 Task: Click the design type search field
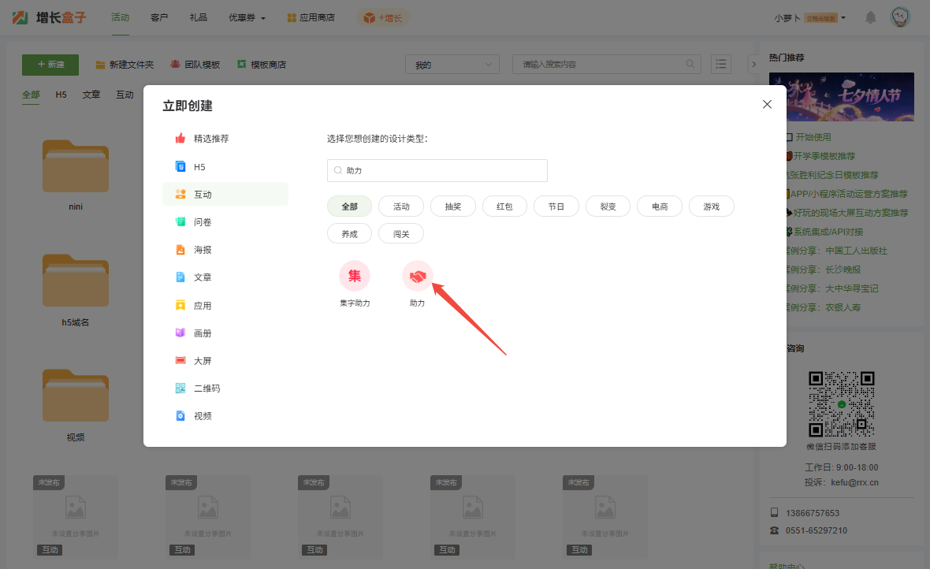pos(437,170)
